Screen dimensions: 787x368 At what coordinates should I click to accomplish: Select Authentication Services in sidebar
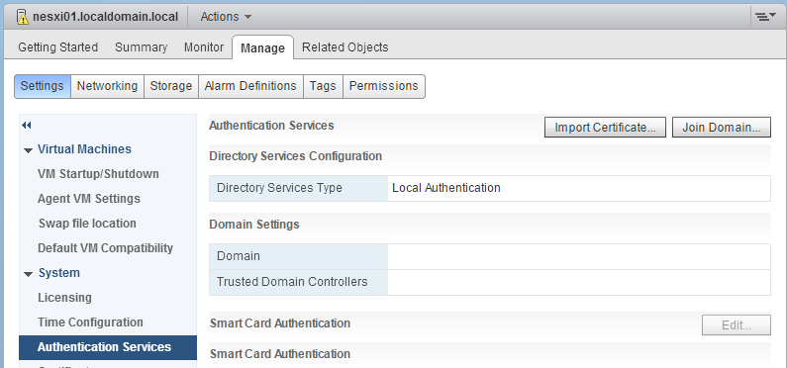point(108,347)
